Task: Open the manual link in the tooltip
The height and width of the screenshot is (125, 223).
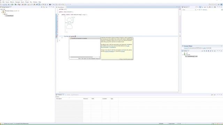Action: tap(123, 51)
